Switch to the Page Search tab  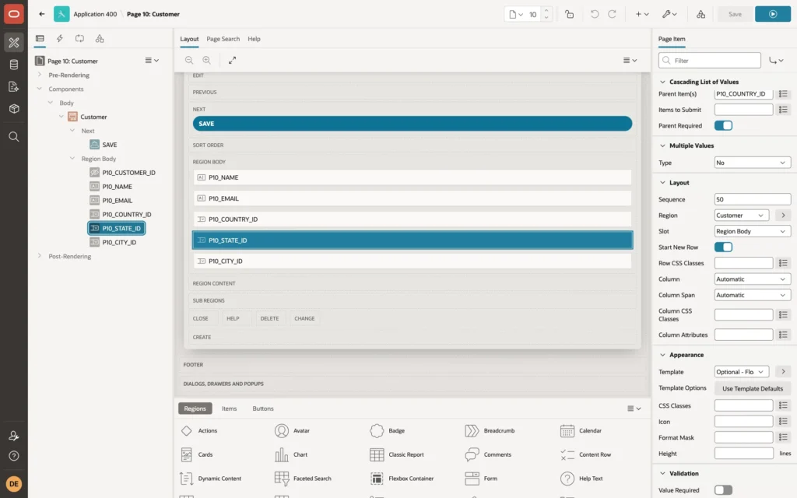point(223,39)
